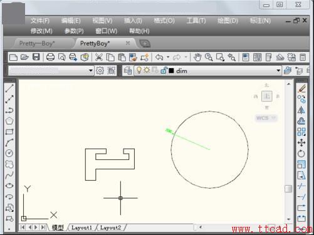
Task: Select the Circle tool
Action: click(9, 153)
